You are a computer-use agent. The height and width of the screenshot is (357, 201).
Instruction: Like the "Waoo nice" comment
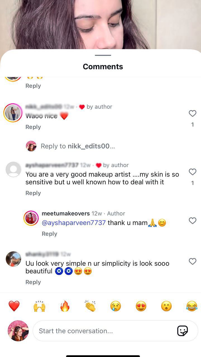coord(192,114)
